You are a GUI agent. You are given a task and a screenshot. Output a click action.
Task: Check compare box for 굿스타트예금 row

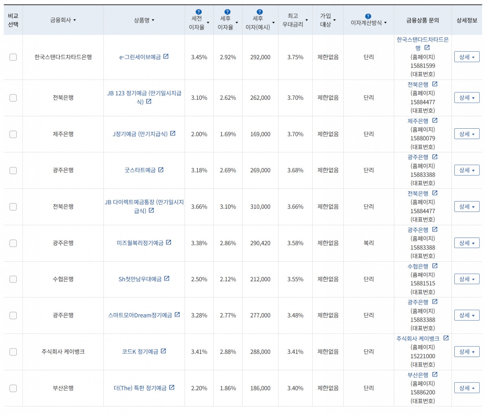click(x=13, y=170)
